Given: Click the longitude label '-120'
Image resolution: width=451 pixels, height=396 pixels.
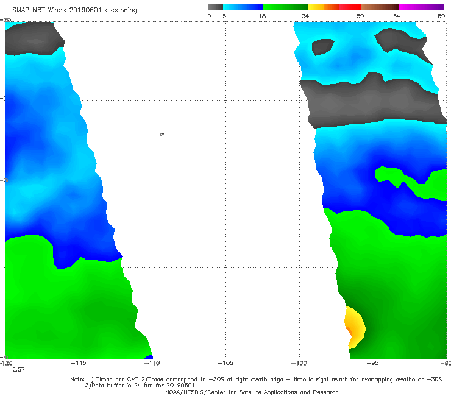Looking at the screenshot, I should point(6,363).
